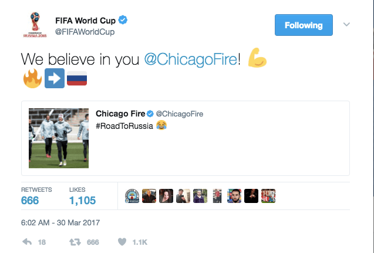Click the last liker avatar in row
Image resolution: width=374 pixels, height=253 pixels.
269,196
